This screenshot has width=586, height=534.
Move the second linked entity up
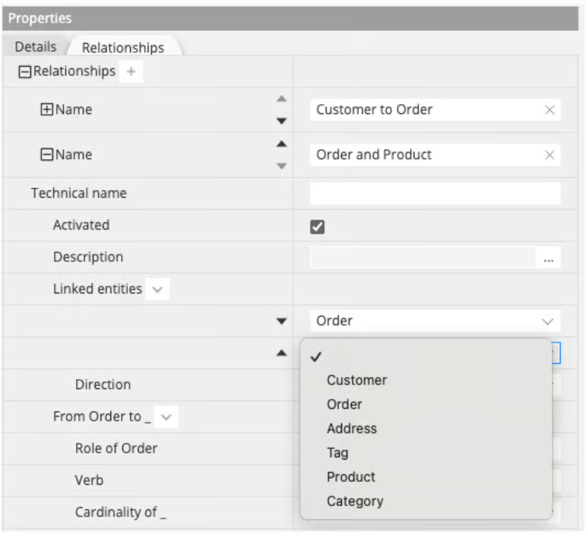pos(281,353)
